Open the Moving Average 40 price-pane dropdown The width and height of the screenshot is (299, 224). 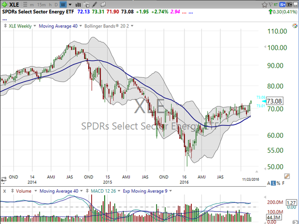click(80, 26)
